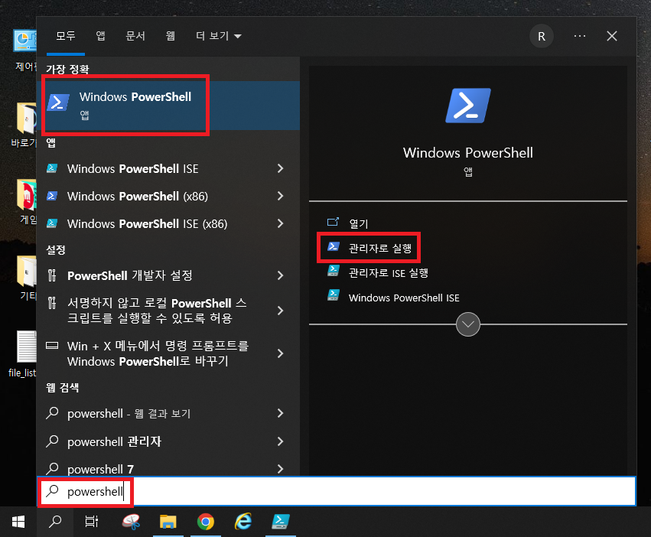Click the Win + X 메뉴 taskbar setting icon
The width and height of the screenshot is (651, 537).
[52, 346]
